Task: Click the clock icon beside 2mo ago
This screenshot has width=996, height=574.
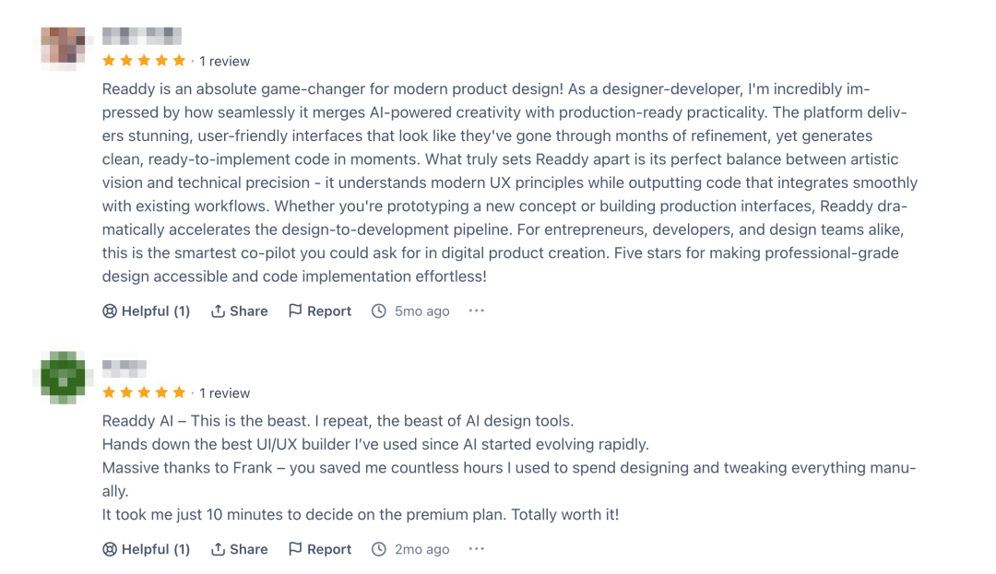Action: click(x=379, y=549)
